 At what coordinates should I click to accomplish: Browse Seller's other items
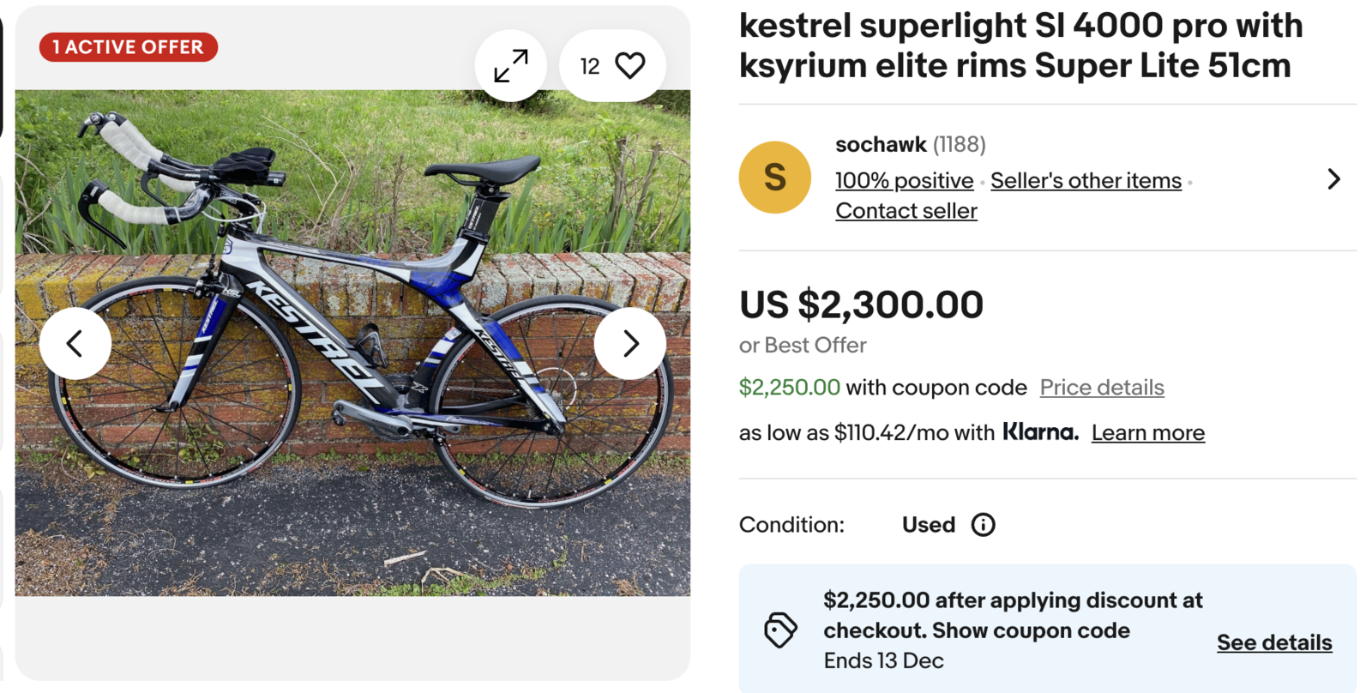(x=1086, y=181)
